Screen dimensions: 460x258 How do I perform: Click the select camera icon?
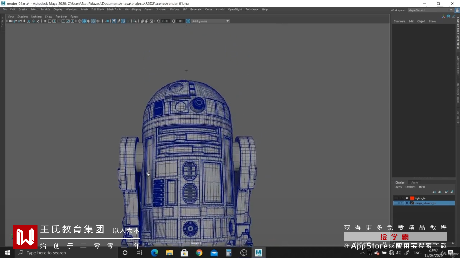coord(10,21)
